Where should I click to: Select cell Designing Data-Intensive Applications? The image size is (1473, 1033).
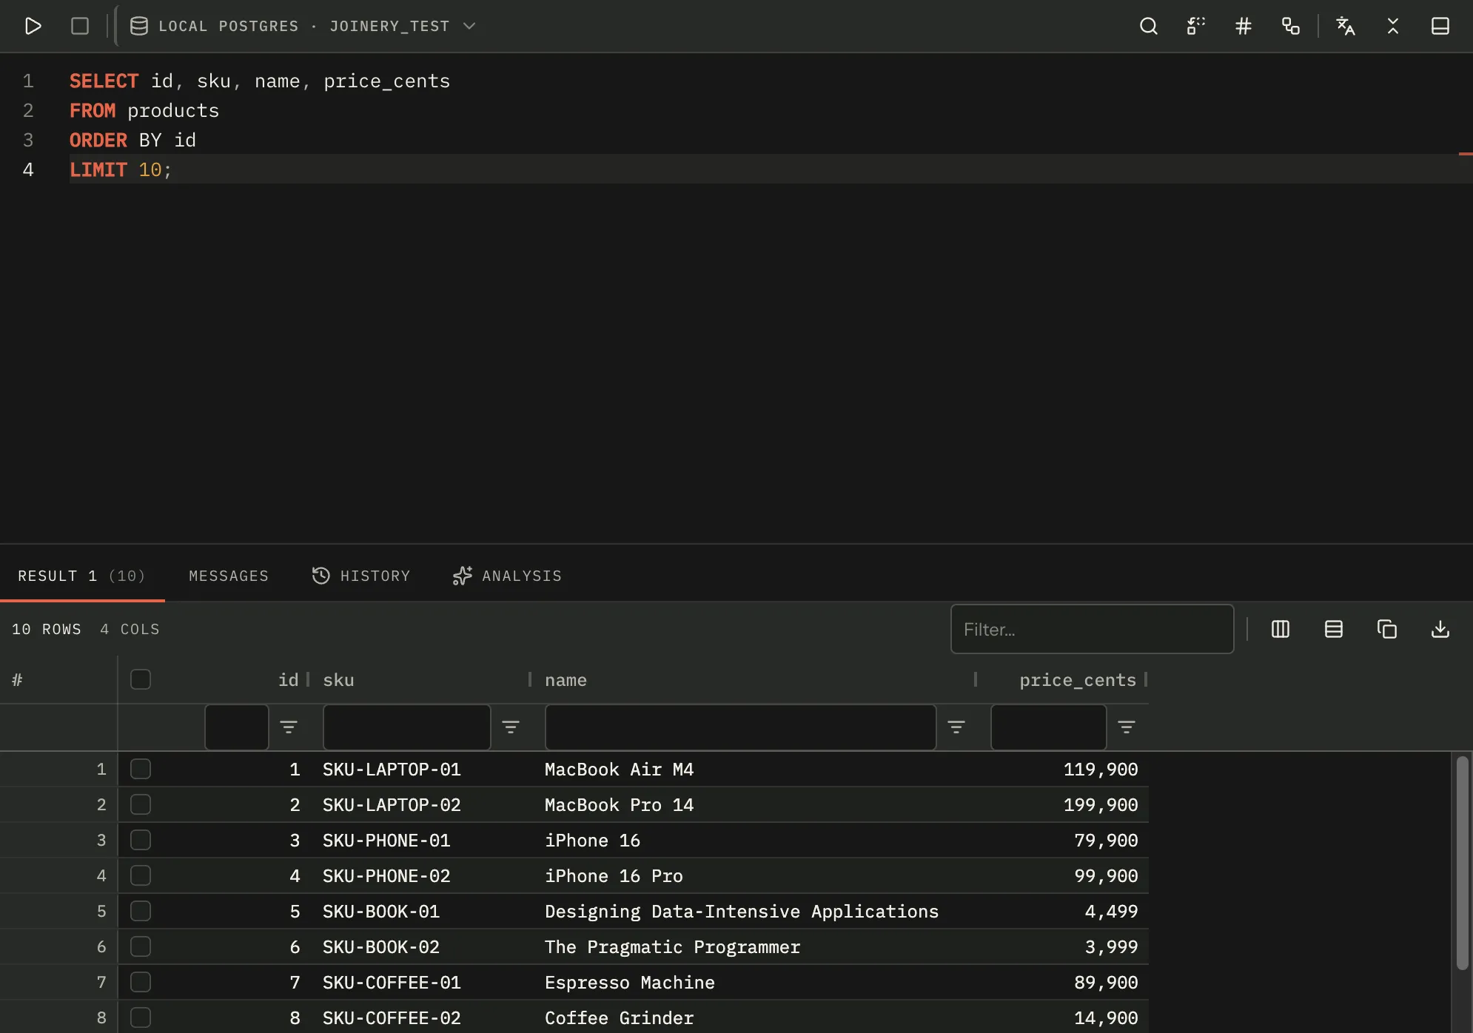tap(742, 912)
